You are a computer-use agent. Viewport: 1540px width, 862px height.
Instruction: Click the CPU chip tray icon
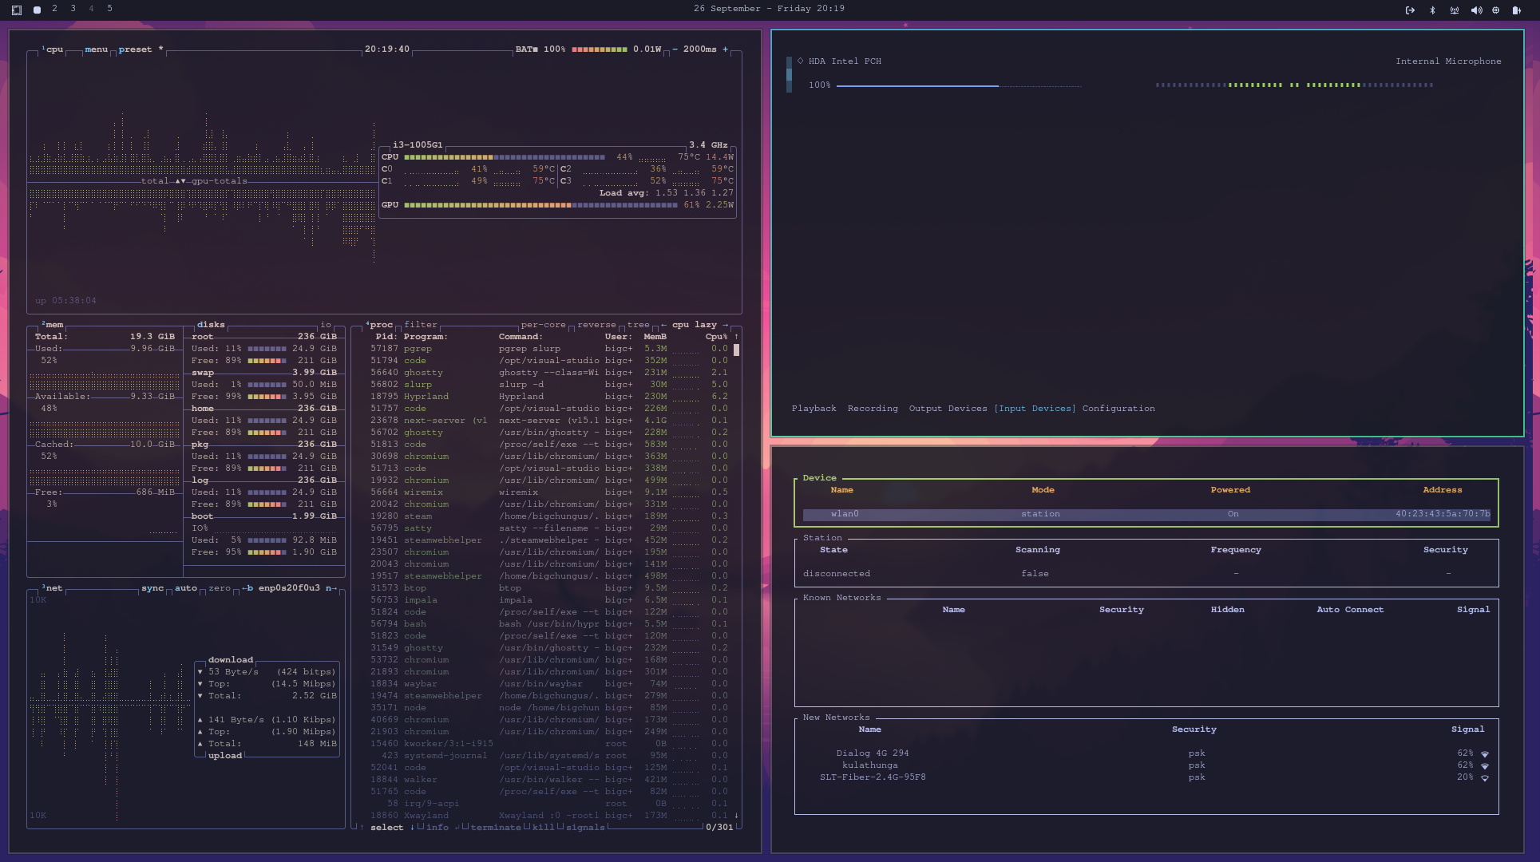pos(1495,10)
